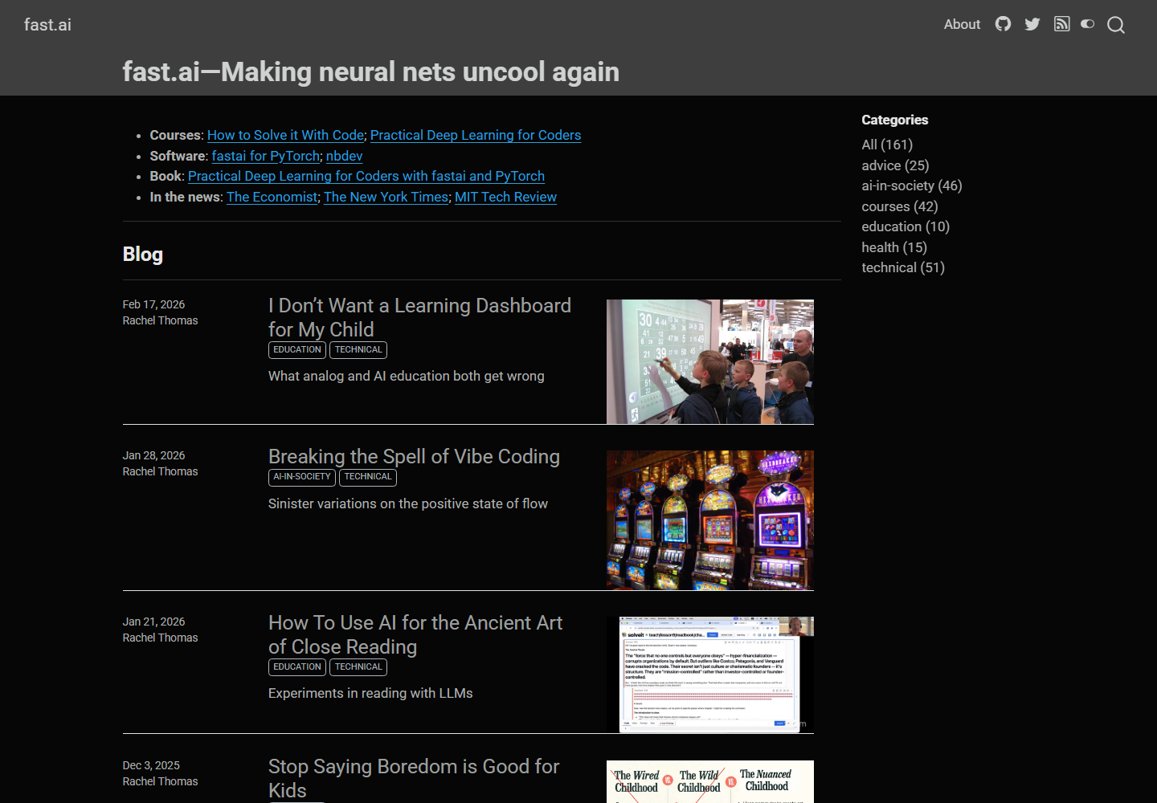Screen dimensions: 1157x803
Task: Open the book link with fastai and PyTorch
Action: [366, 176]
